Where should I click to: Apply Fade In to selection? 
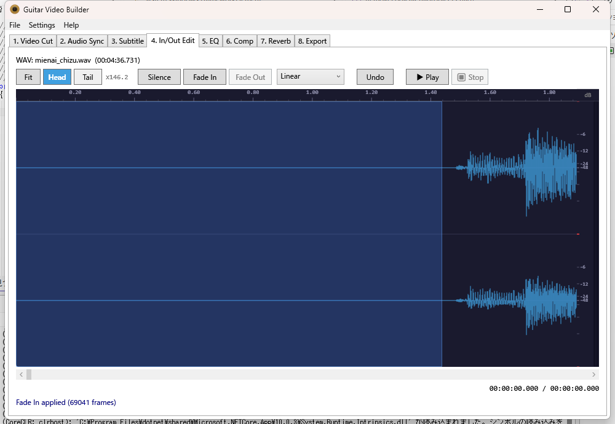point(205,77)
